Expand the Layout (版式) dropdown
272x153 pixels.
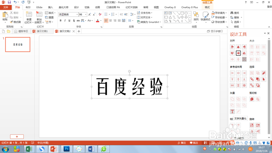pyautogui.click(x=50, y=13)
